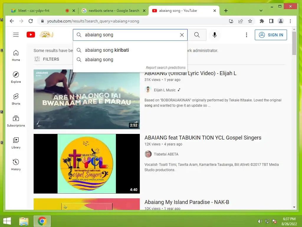Open Chrome profile avatar
302x227 pixels.
click(281, 21)
